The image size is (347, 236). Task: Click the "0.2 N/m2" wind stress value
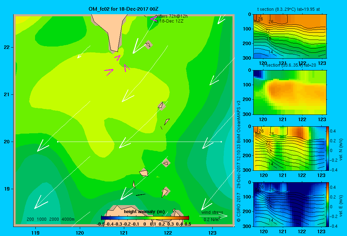coord(212,219)
